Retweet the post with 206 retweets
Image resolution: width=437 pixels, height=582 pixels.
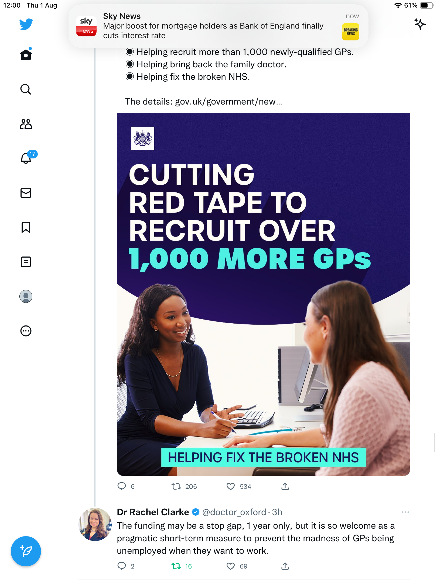(176, 486)
